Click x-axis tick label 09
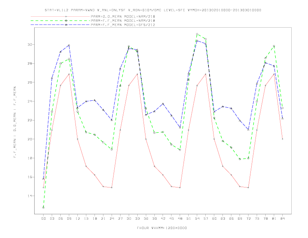Screen dimensions: 308x238 click(x=69, y=219)
